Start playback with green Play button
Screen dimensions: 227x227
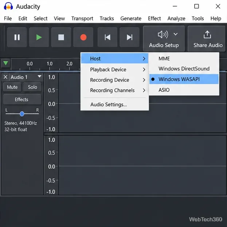click(x=39, y=37)
